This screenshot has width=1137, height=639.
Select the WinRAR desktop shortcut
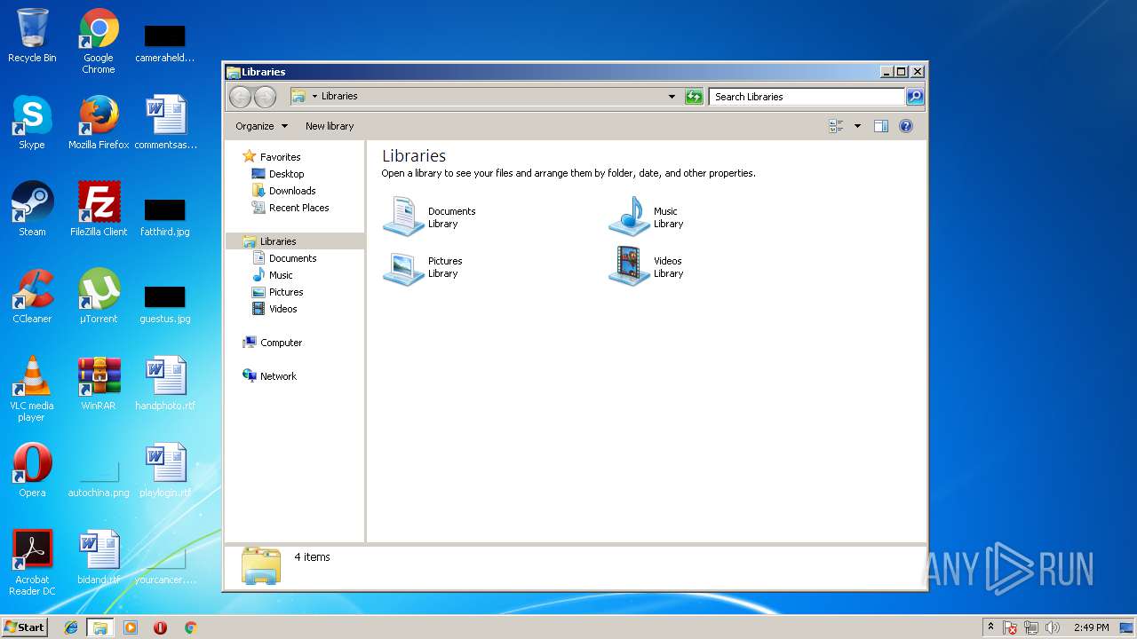99,383
